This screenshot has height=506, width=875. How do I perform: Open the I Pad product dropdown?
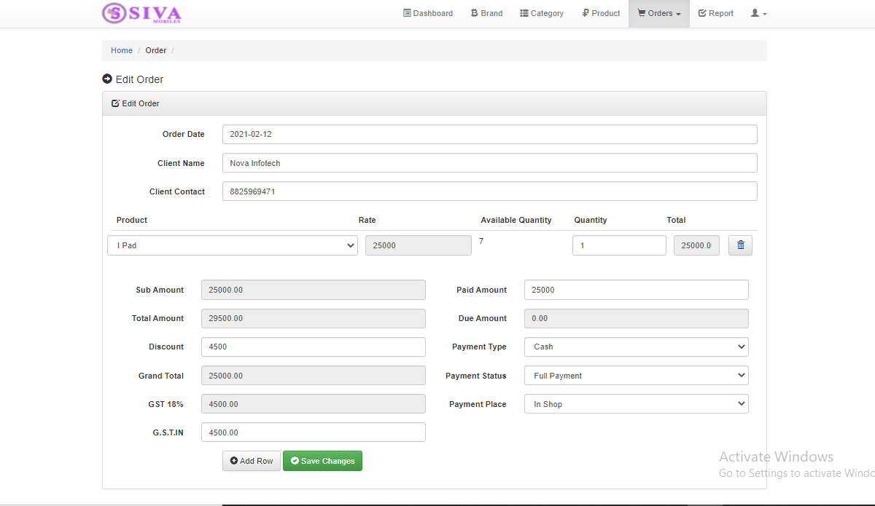click(x=233, y=245)
